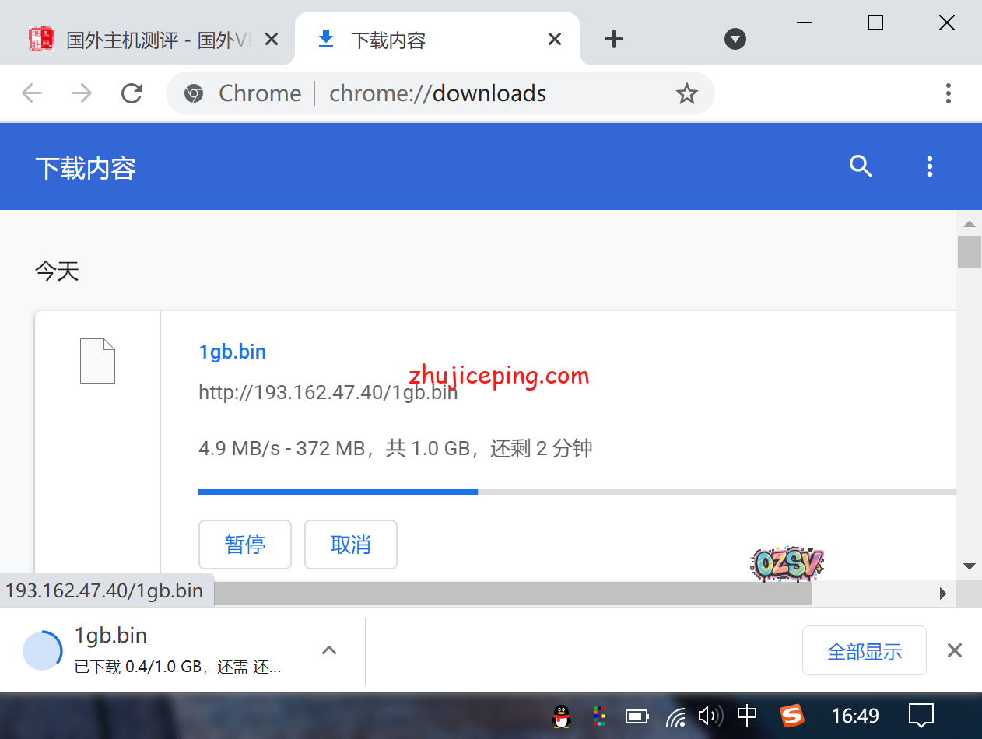Expand the 1gb.bin download shelf options chevron
Image resolution: width=982 pixels, height=739 pixels.
329,650
